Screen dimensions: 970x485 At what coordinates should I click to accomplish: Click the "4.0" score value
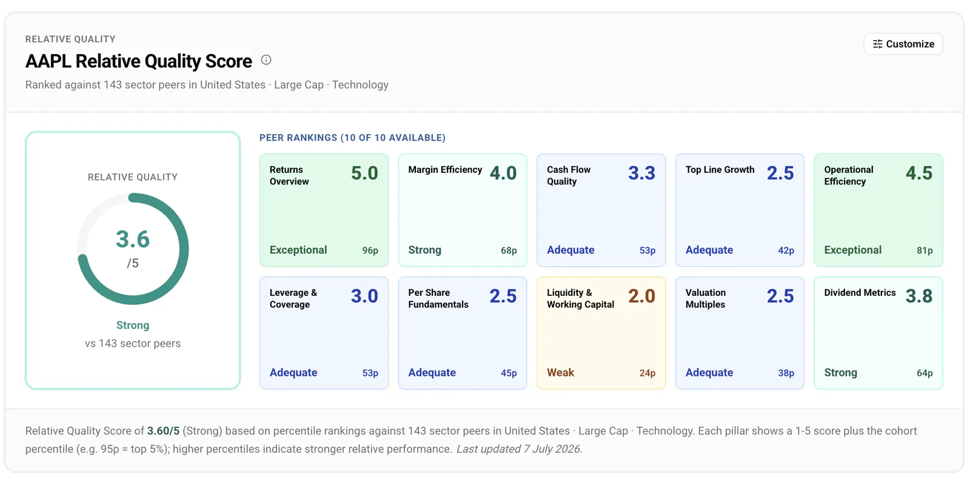tap(503, 173)
